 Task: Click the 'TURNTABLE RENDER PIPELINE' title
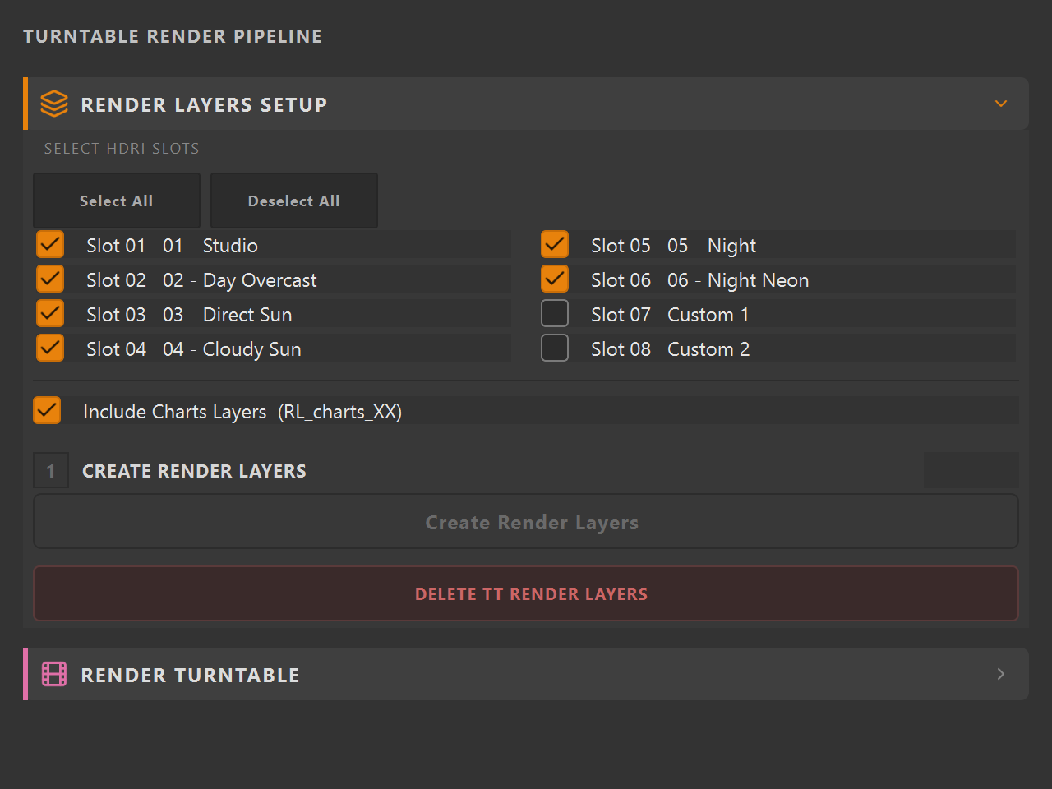click(173, 36)
